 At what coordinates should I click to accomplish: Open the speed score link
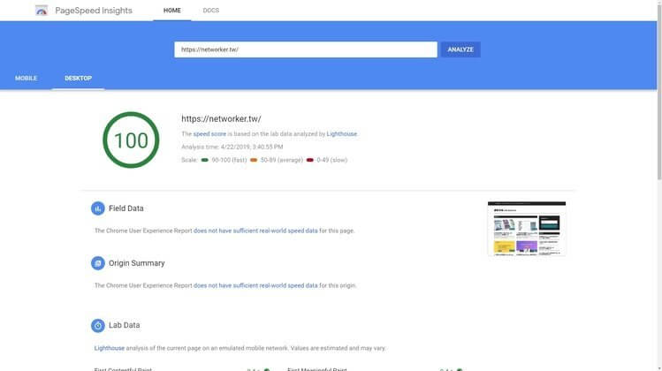tap(209, 133)
